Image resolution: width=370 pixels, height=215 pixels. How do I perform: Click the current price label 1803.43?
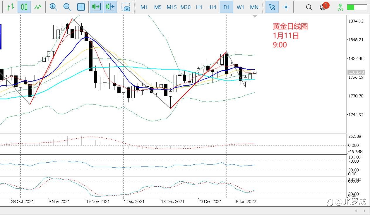click(356, 72)
